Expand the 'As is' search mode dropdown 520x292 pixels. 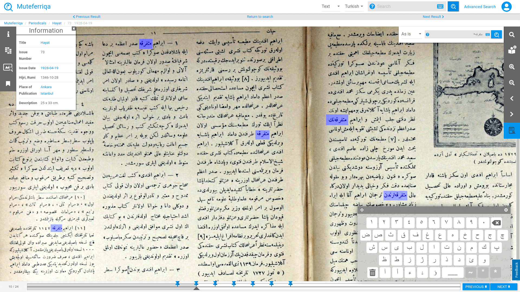(411, 34)
